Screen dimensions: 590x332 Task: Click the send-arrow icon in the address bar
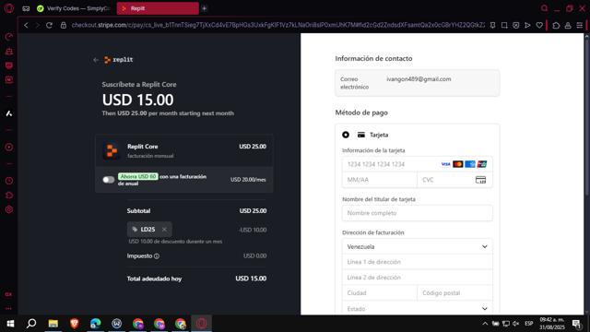click(x=527, y=25)
